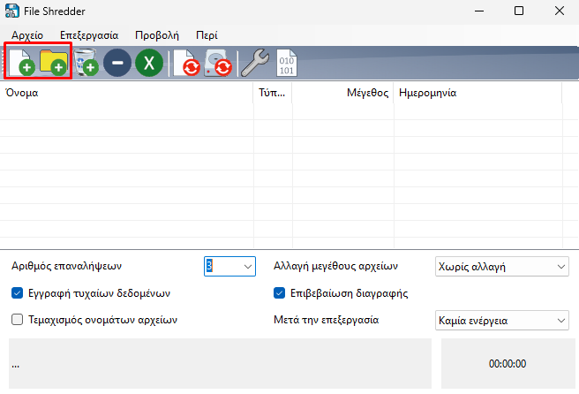Open the Επεξεργασία menu
This screenshot has height=394, width=579.
(x=89, y=35)
